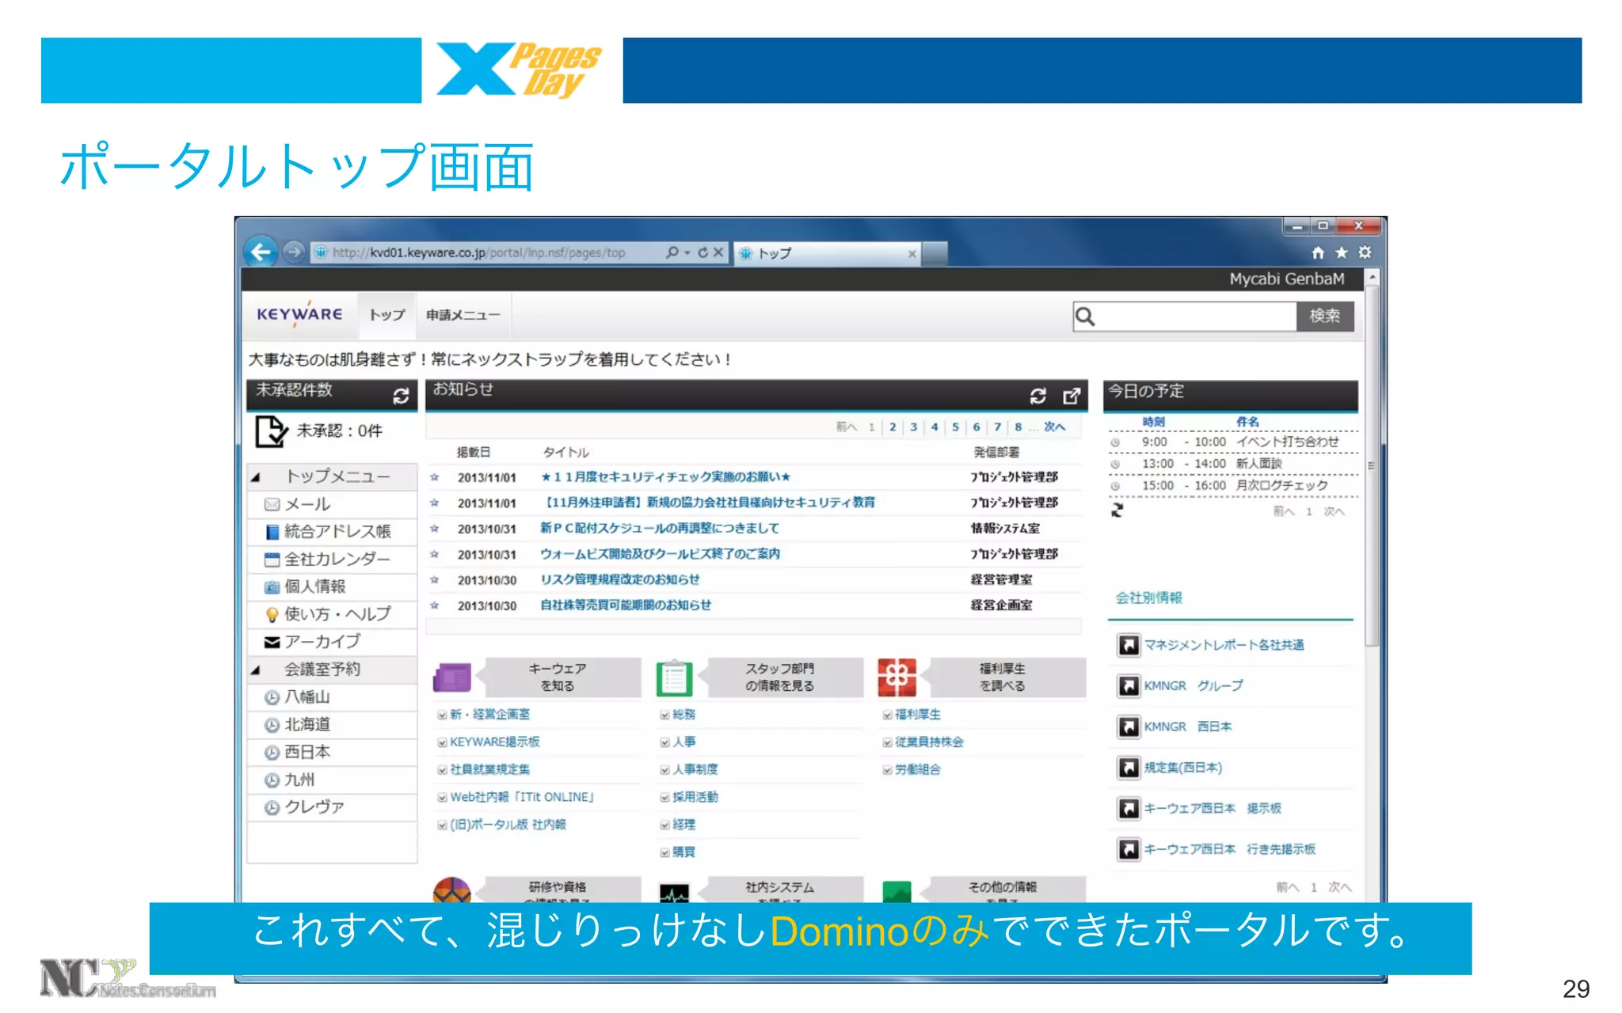
Task: Open address bar search dropdown arrow
Action: [687, 252]
